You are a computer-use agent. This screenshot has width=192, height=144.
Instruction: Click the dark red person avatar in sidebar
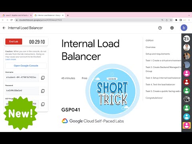coord(186,82)
